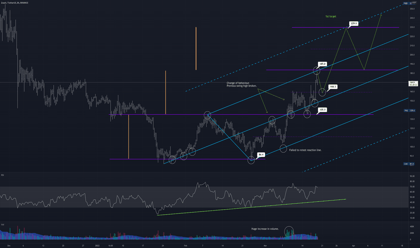Click the Apr label on time axis
Viewport: 420px width, 248px height.
(x=354, y=246)
